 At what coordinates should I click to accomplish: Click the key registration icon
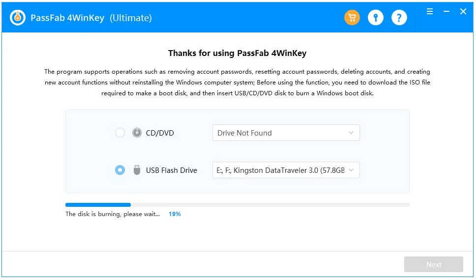click(x=376, y=18)
